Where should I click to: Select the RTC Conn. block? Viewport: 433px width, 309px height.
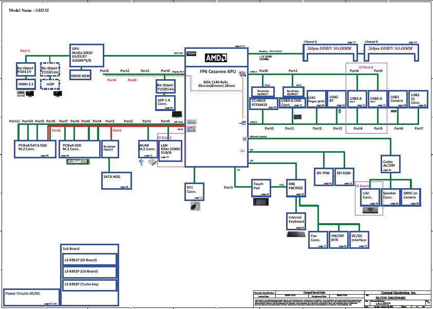coord(194,192)
